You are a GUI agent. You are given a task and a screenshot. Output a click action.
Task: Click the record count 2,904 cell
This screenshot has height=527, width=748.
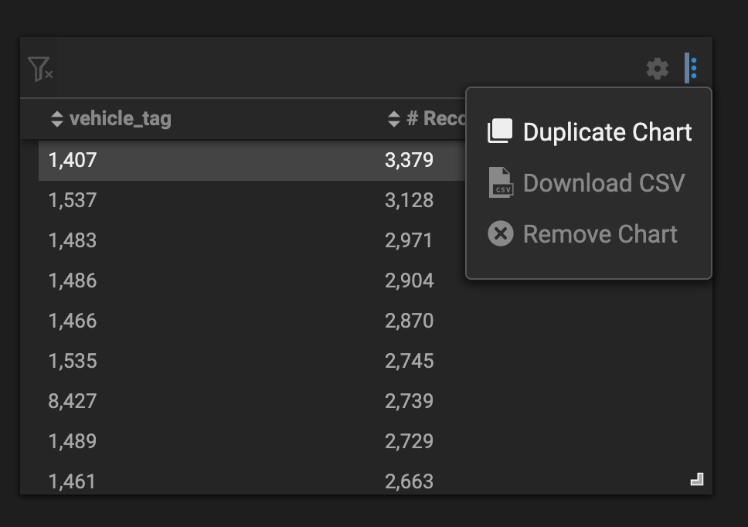[x=410, y=280]
